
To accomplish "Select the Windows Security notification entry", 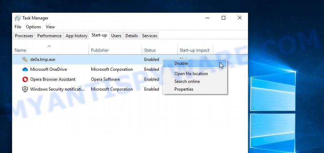I will click(x=58, y=89).
